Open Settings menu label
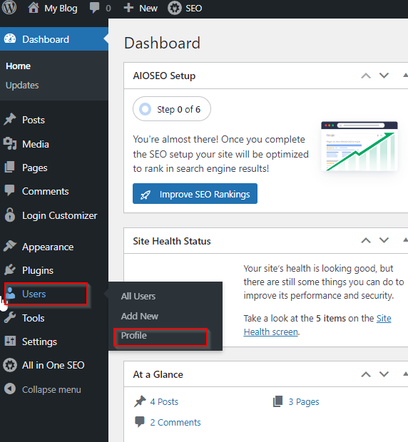The image size is (408, 442). coord(39,342)
